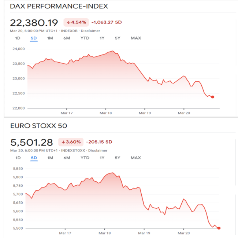238x238 pixels.
Task: Open MAX range on DAX chart
Action: tap(136, 38)
